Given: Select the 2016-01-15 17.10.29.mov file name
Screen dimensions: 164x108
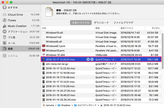Looking at the screenshot, I should [x=60, y=86].
